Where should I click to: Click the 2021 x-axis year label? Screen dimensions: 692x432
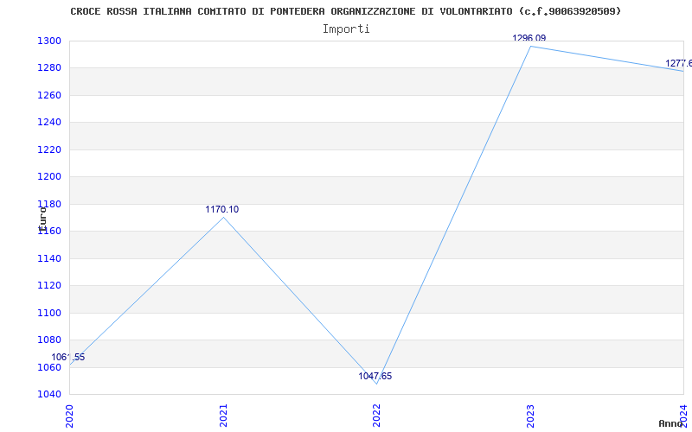click(x=223, y=416)
